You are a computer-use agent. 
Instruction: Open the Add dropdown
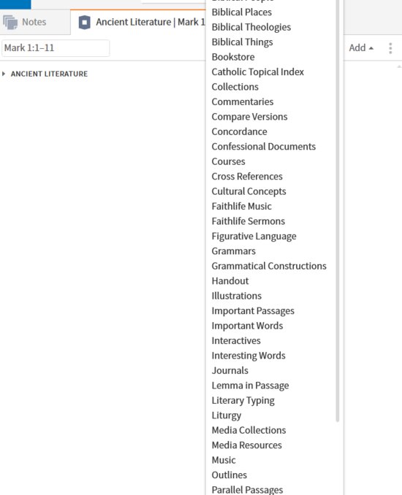[x=361, y=48]
